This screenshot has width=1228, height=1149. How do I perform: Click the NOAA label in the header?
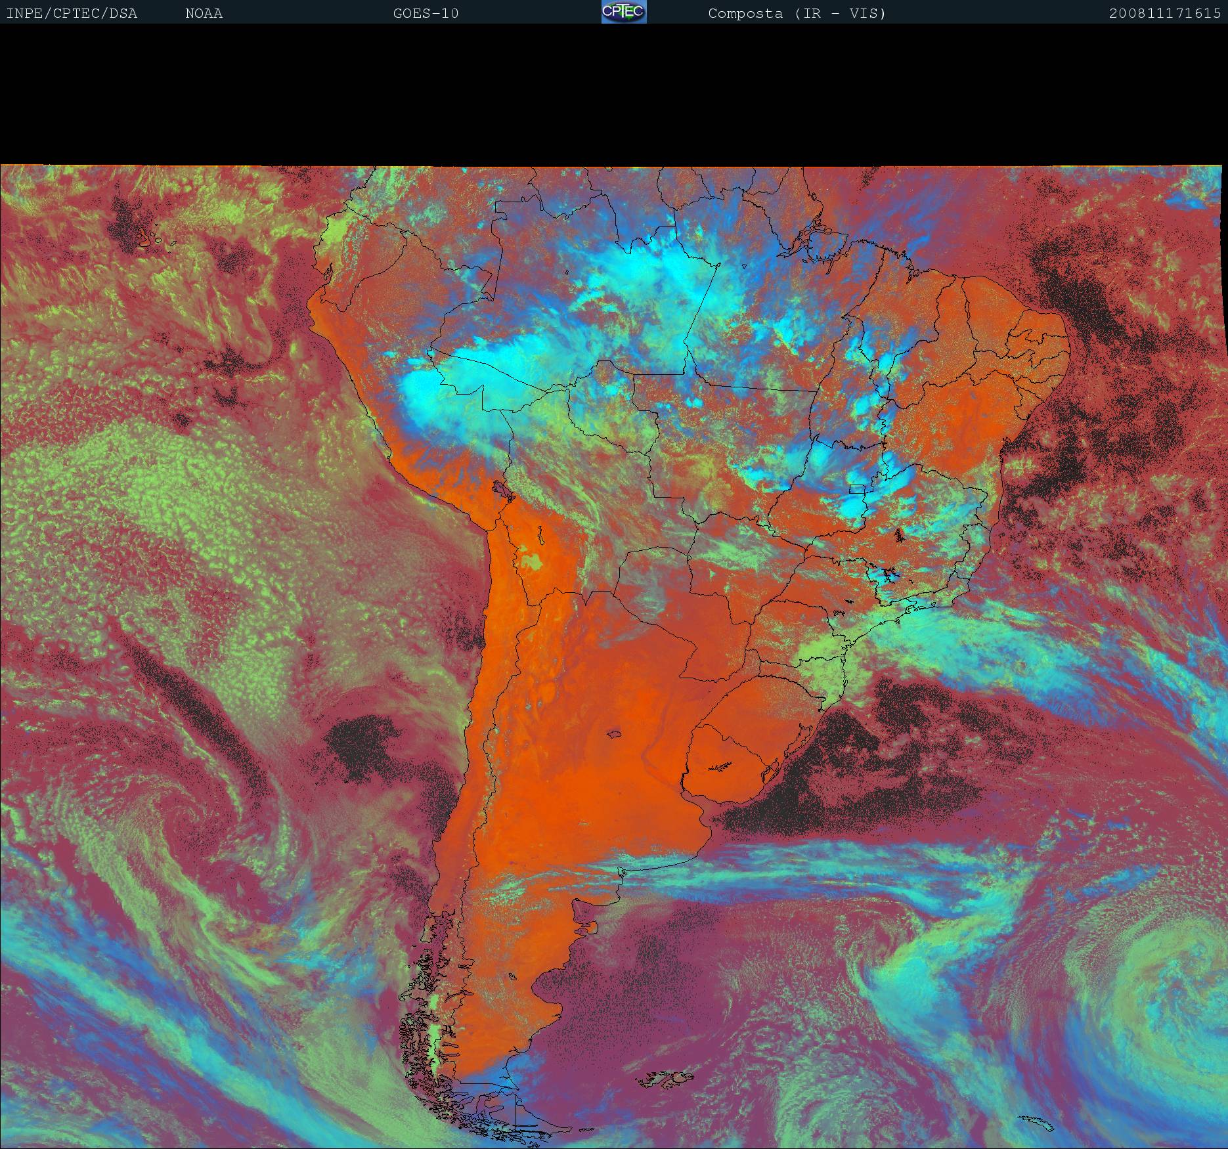pyautogui.click(x=204, y=13)
